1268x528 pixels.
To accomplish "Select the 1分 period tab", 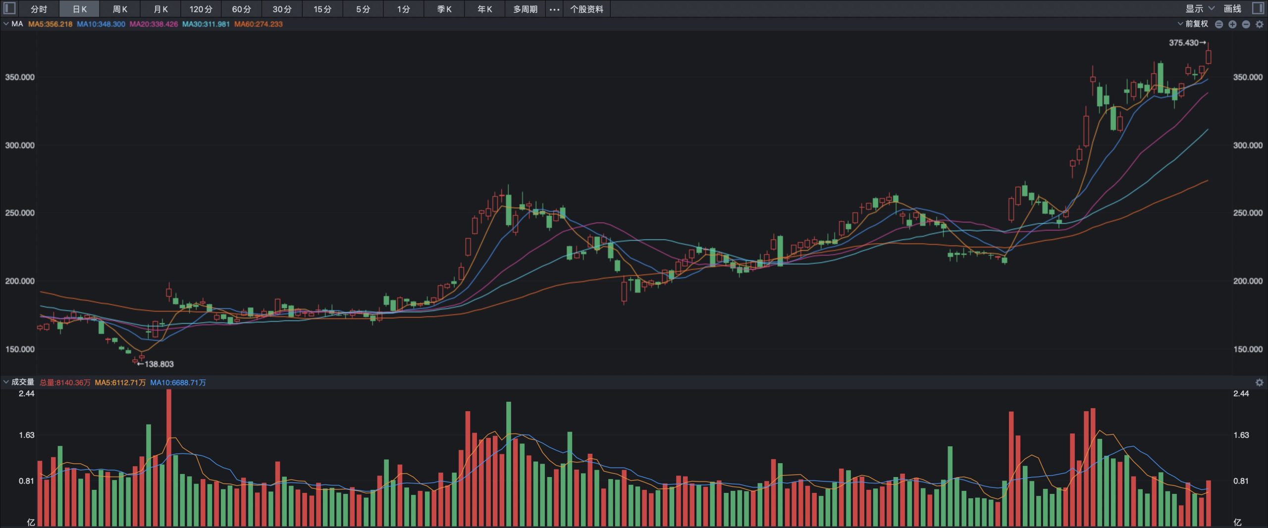I will [x=404, y=9].
